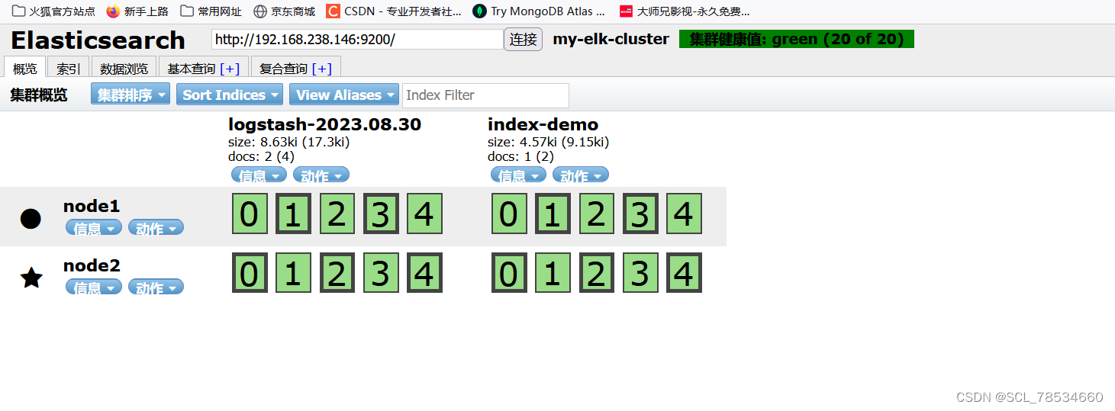Open the Sort Indices dropdown
This screenshot has height=411, width=1115.
click(230, 95)
